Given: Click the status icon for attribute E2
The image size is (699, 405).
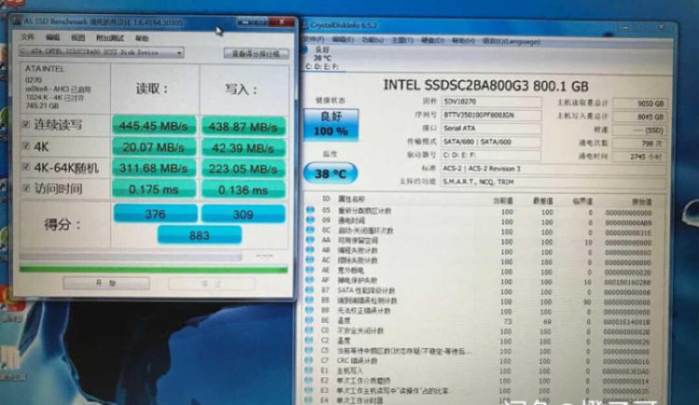Looking at the screenshot, I should coord(308,380).
